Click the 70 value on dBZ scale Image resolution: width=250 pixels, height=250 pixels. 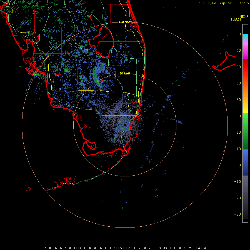[239, 50]
